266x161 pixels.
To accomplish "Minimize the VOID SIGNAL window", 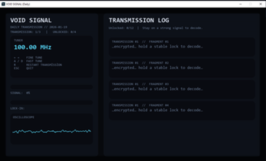I will tap(240, 3).
